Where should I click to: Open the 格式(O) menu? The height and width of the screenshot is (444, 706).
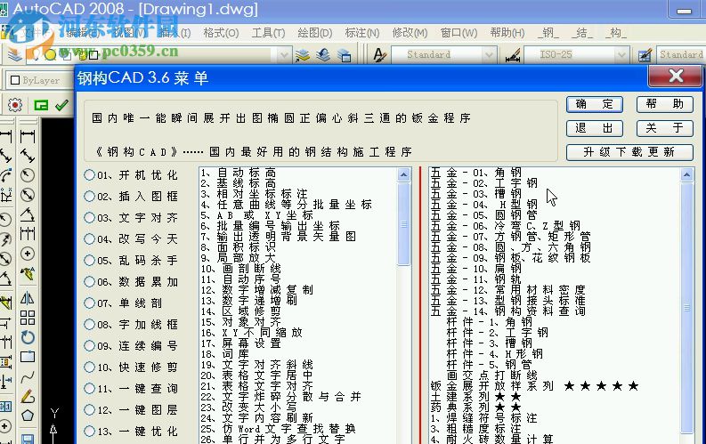221,33
